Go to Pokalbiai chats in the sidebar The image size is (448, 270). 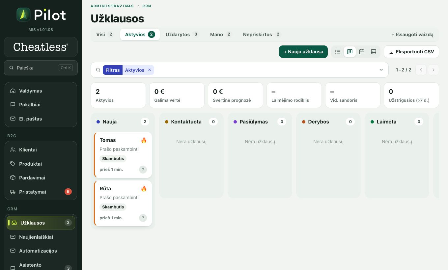[x=41, y=105]
